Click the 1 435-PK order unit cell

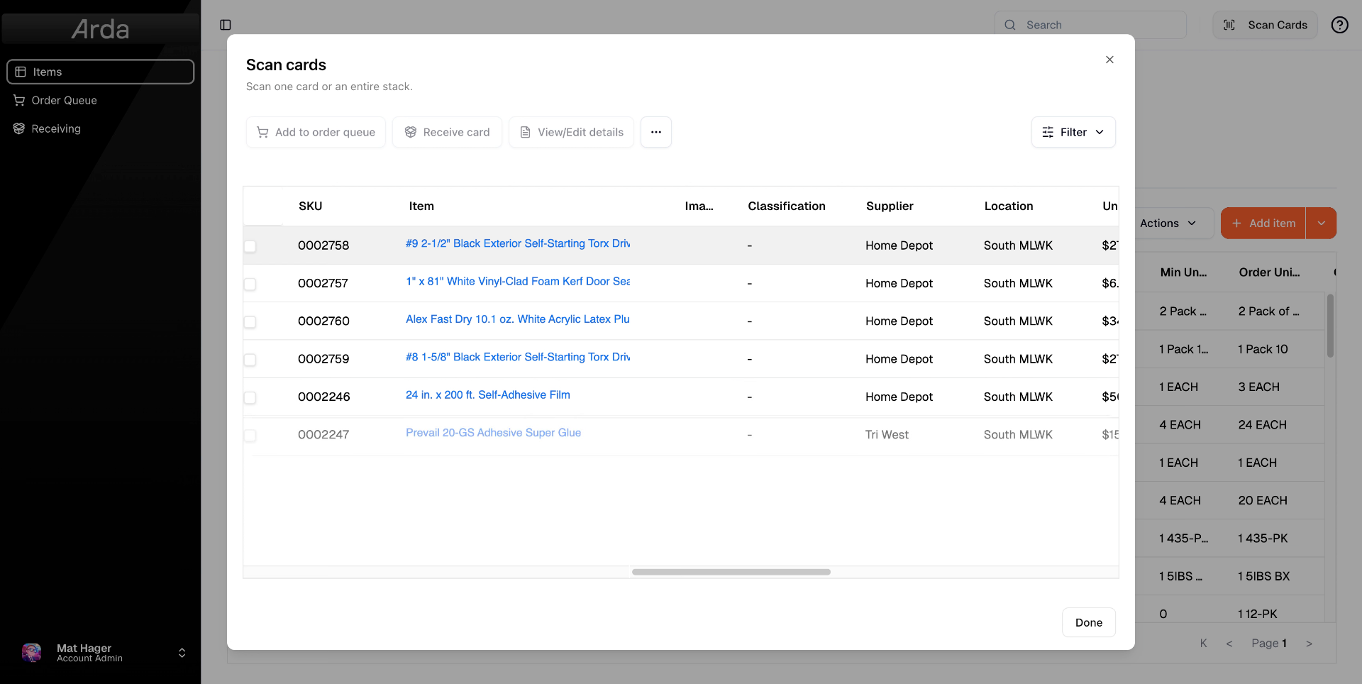coord(1263,538)
